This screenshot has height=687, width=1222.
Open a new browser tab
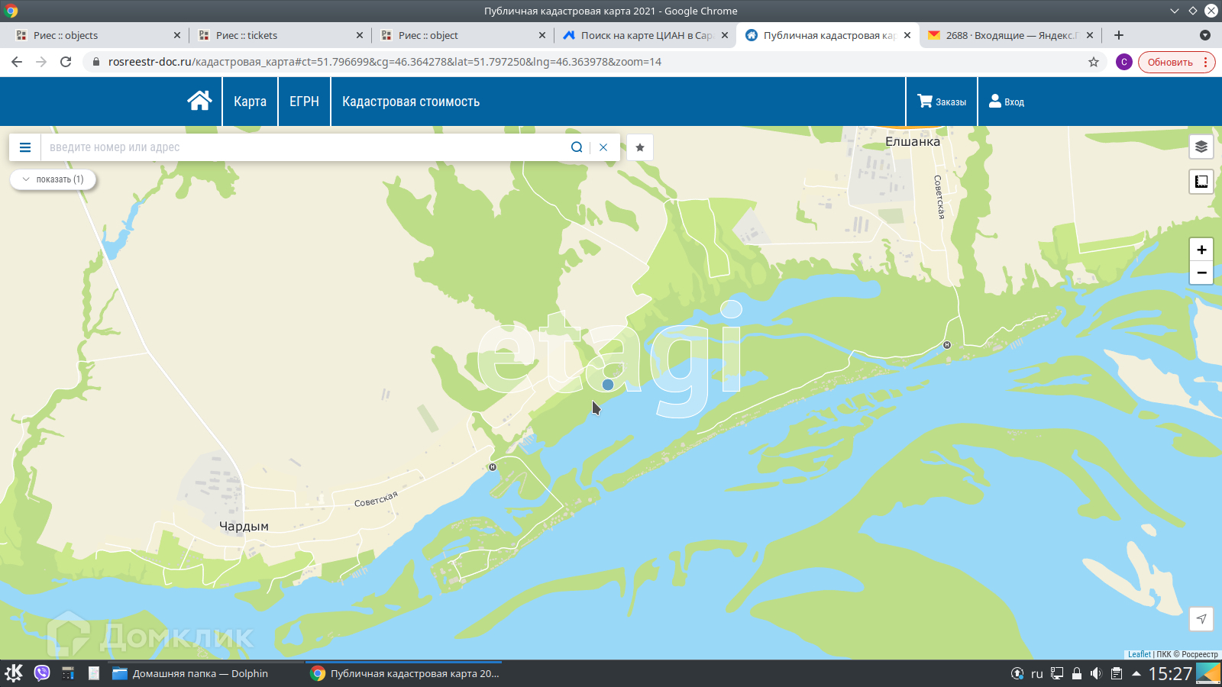(1119, 35)
